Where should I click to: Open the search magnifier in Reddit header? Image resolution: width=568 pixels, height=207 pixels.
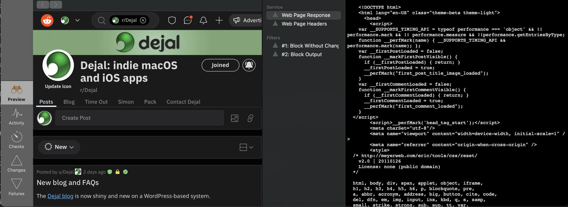coord(102,20)
